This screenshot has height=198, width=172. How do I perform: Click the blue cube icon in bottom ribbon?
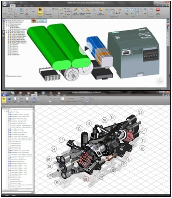(x=9, y=99)
